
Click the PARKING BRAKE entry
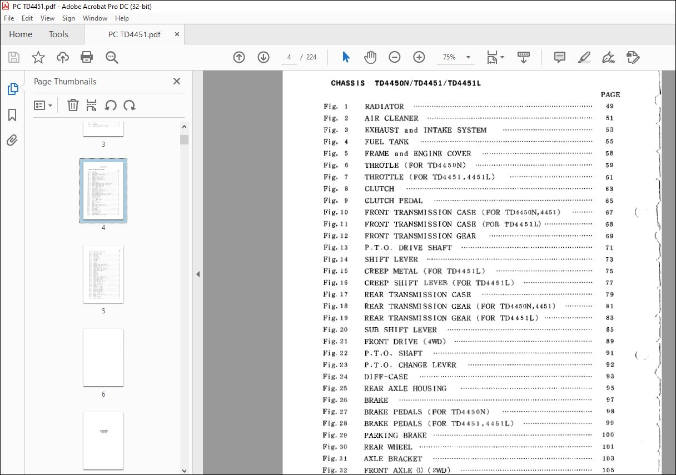[395, 435]
